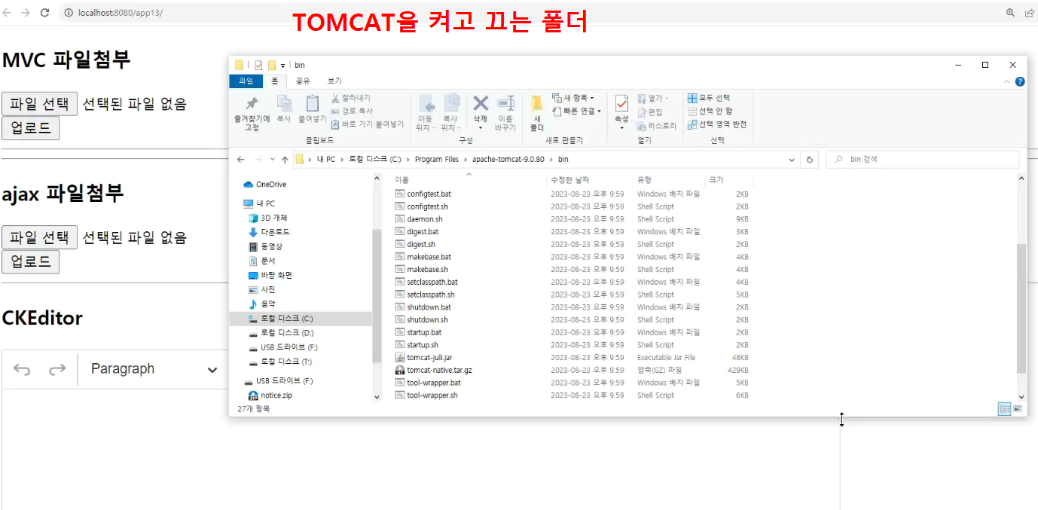1038x510 pixels.
Task: Expand the 삭제 delete dropdown arrow
Action: coord(481,128)
